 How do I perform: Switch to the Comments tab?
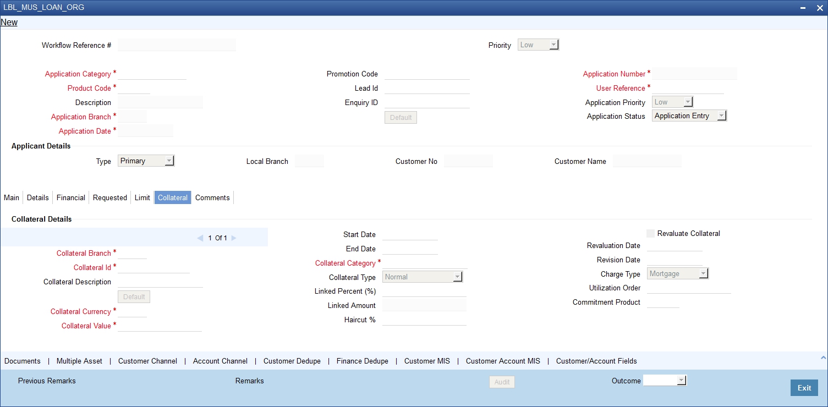212,197
